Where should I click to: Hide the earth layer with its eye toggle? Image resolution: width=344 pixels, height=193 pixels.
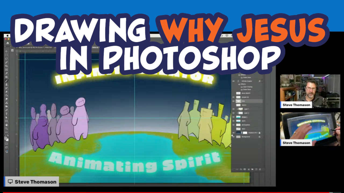233,121
